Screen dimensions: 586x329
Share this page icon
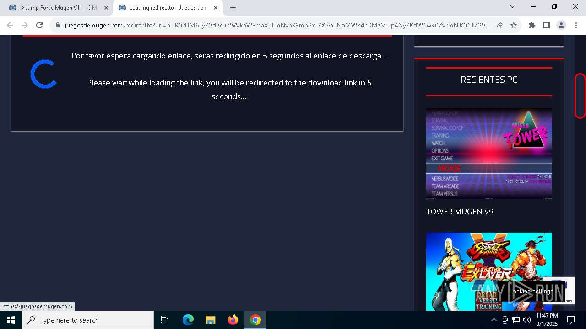click(499, 25)
